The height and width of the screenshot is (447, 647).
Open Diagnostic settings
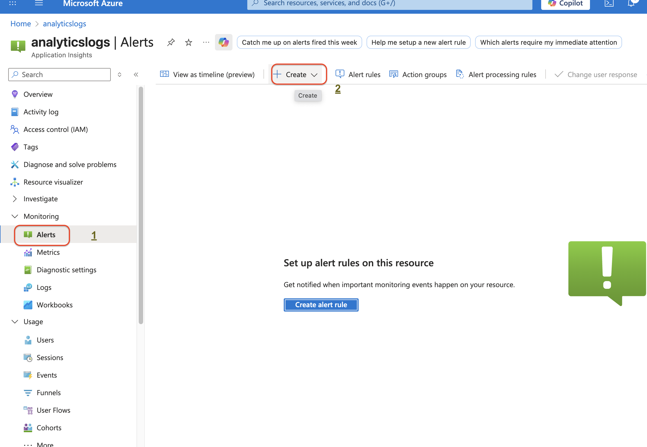coord(66,270)
